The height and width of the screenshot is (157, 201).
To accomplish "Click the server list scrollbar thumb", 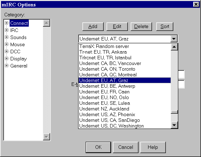I will (x=174, y=112).
